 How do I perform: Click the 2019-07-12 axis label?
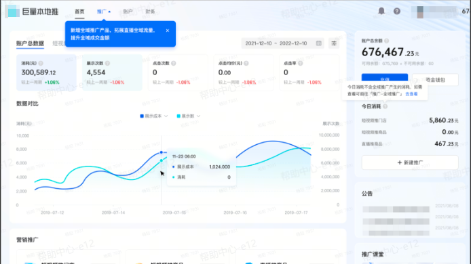(52, 213)
